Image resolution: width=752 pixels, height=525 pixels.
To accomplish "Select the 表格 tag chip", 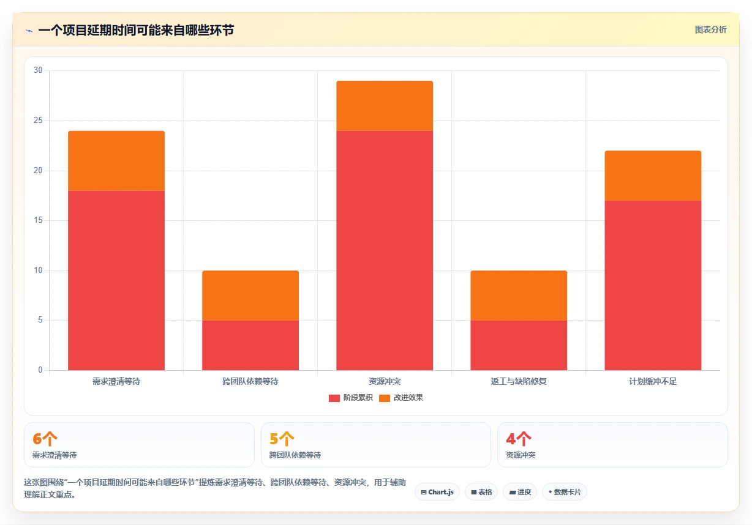I will click(481, 492).
